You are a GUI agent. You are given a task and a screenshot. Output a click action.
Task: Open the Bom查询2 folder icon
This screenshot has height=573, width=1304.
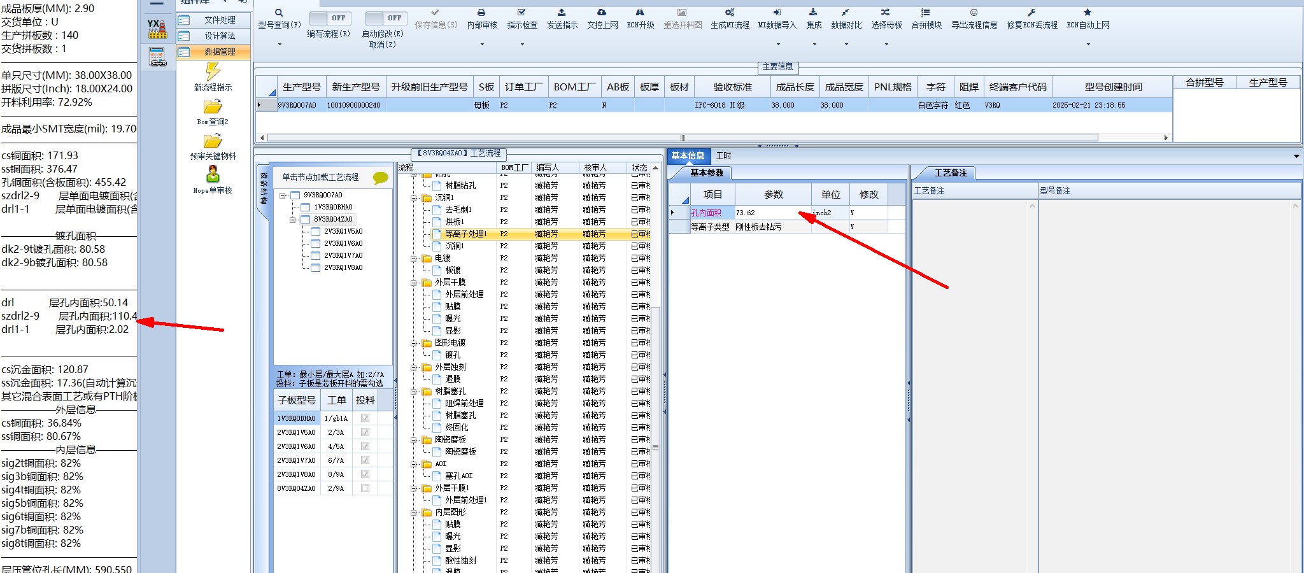[213, 107]
